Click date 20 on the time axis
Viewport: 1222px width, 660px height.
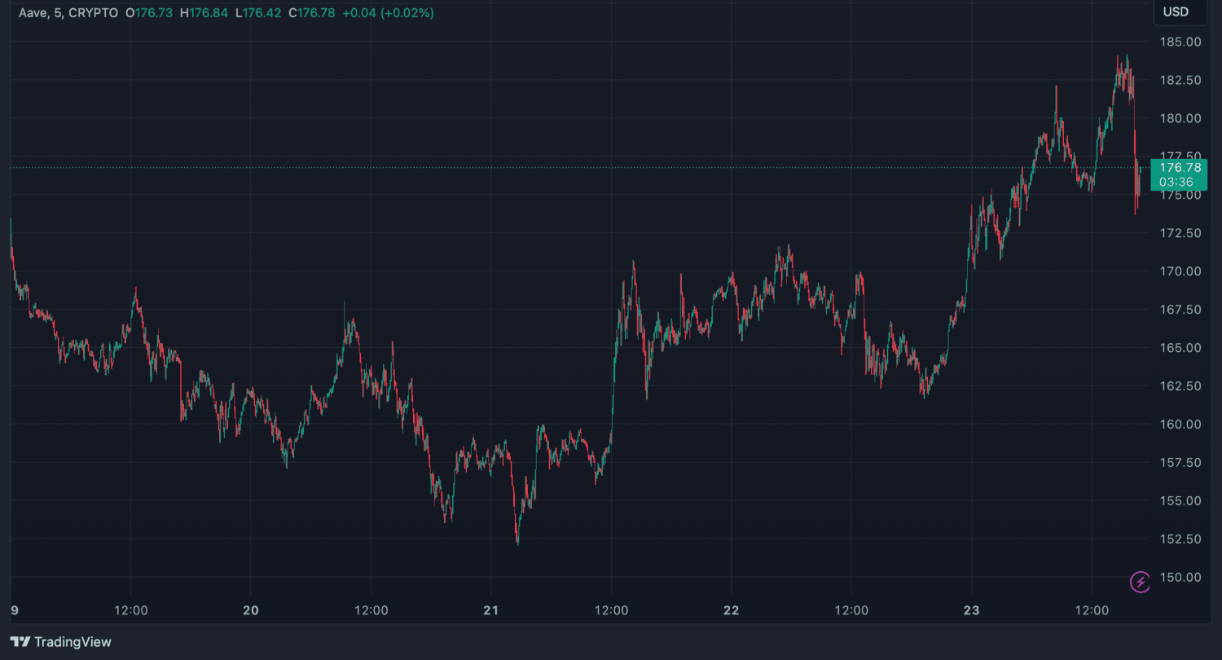coord(251,610)
